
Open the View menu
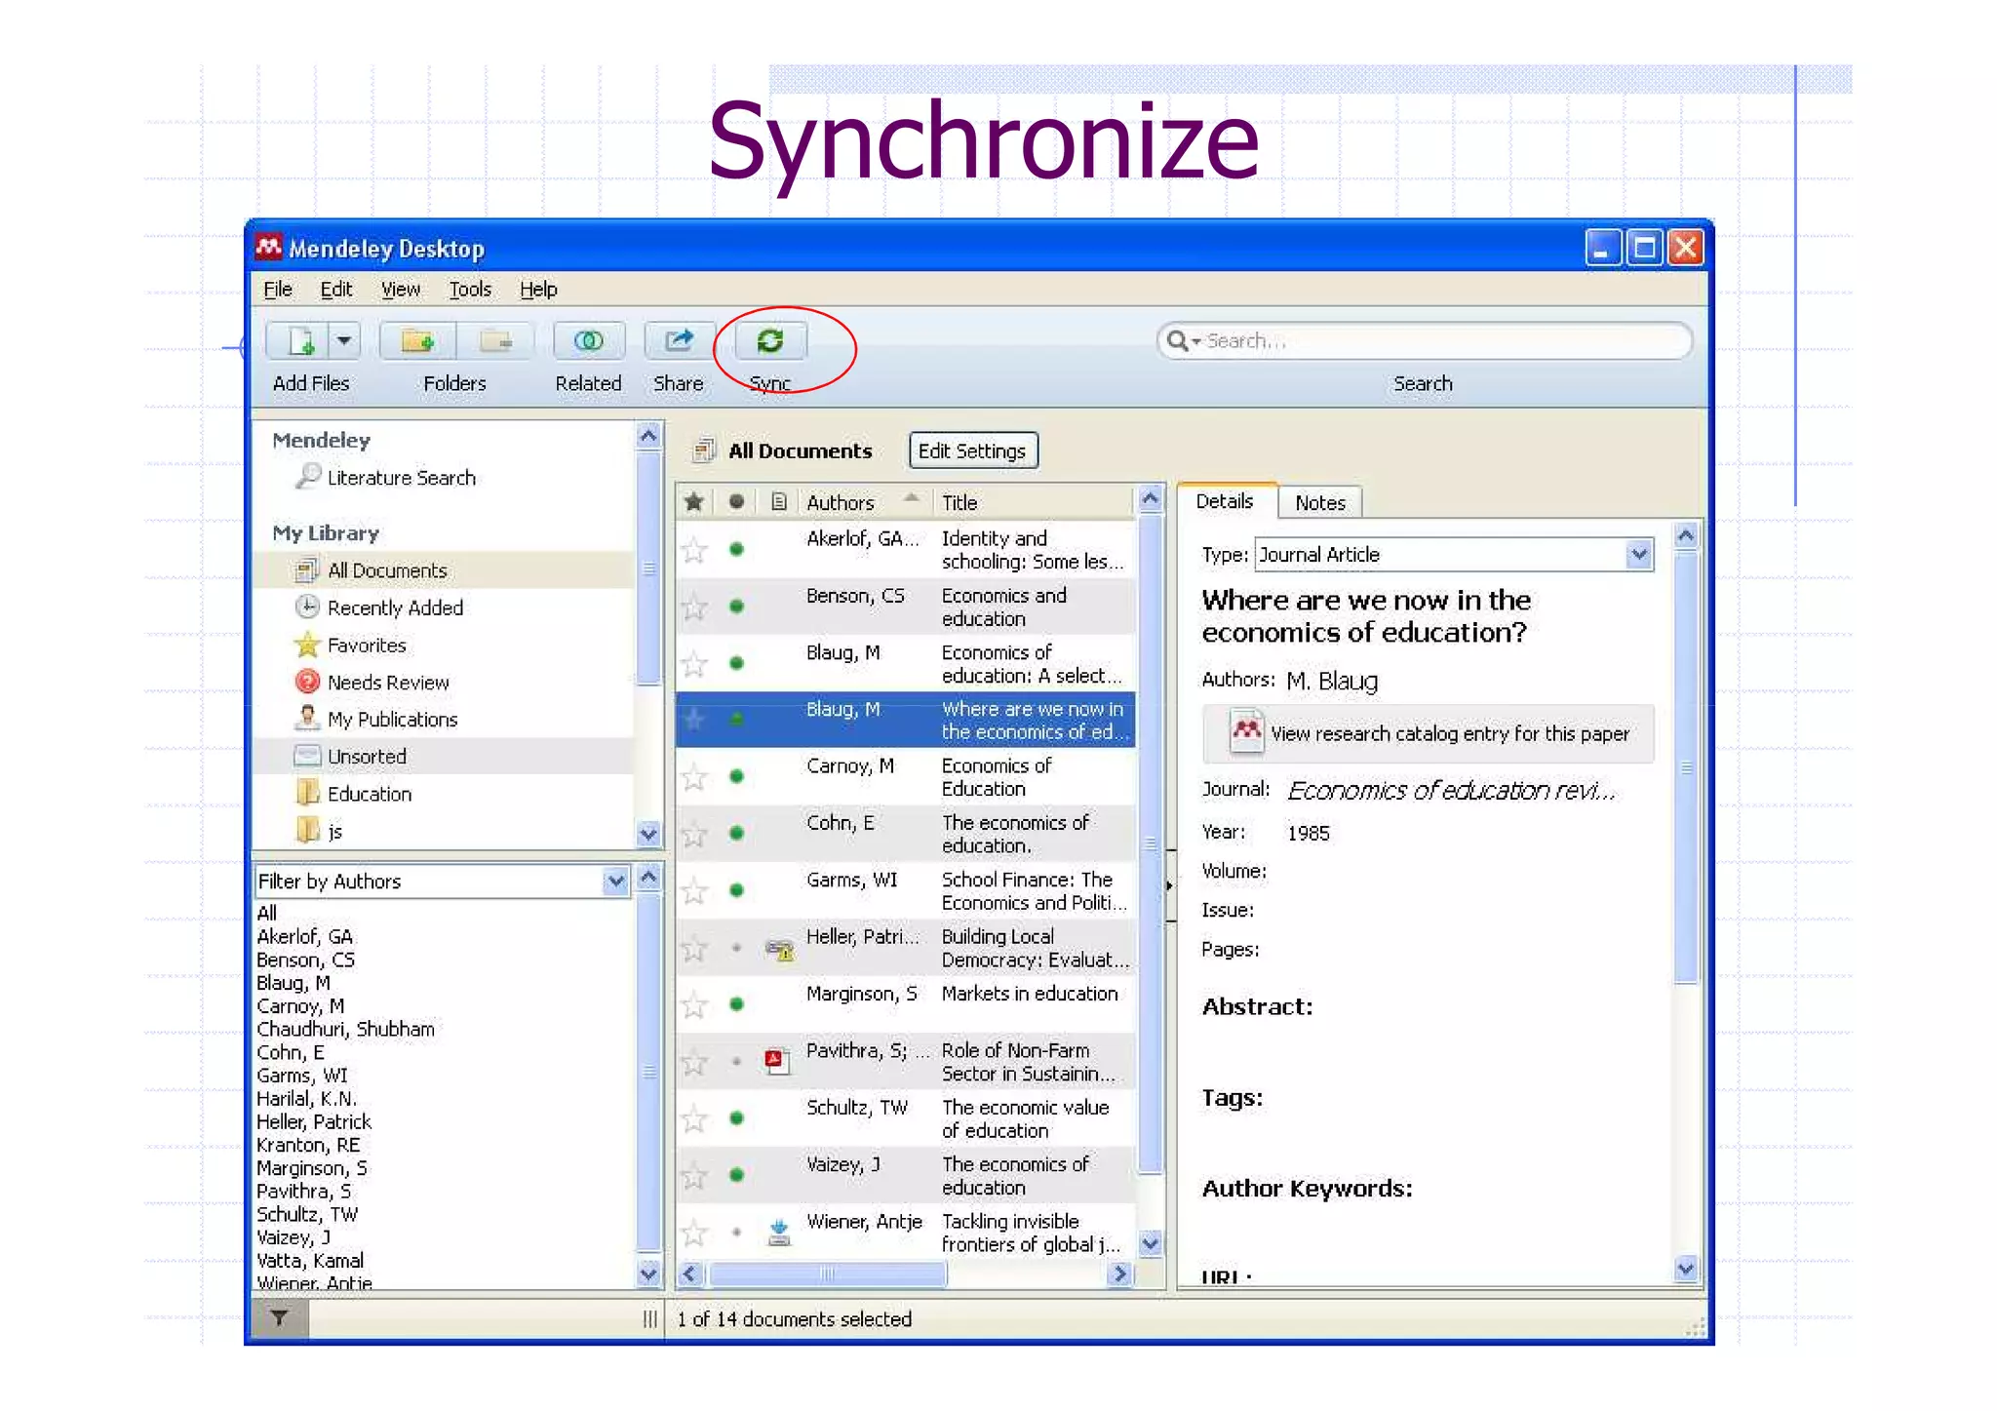400,290
